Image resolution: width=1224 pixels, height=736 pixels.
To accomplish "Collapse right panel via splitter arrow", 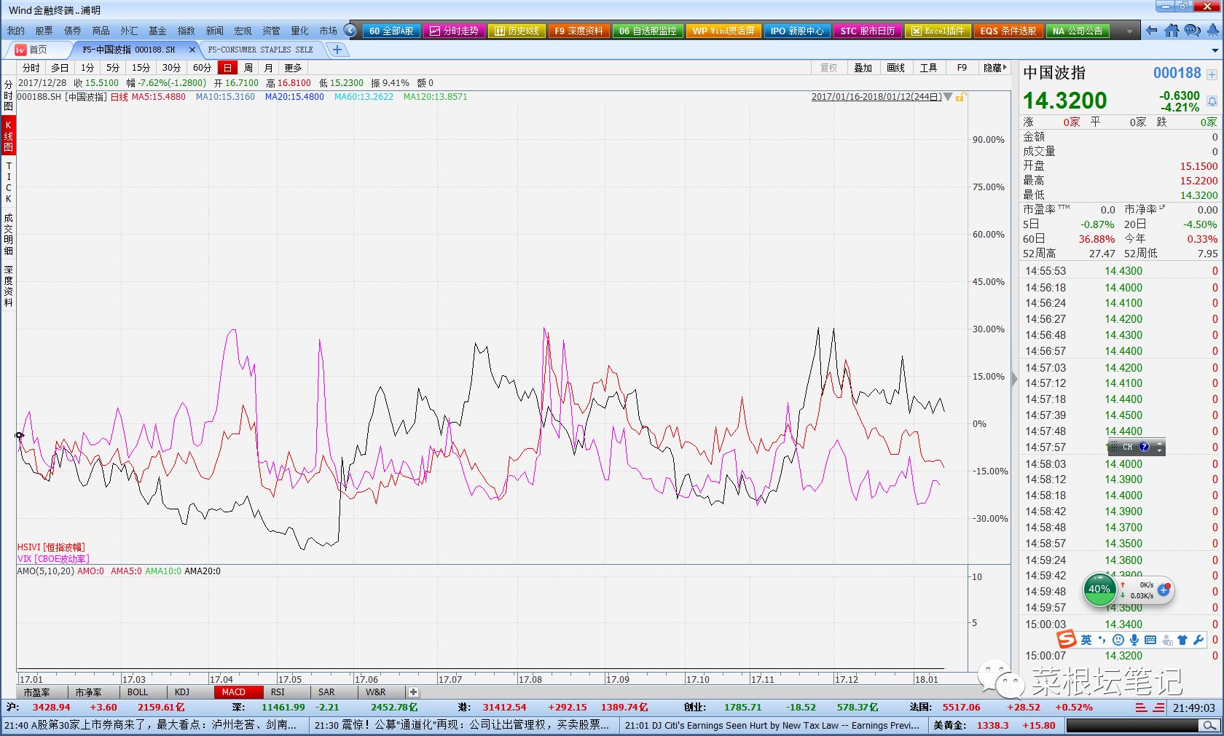I will (1014, 380).
